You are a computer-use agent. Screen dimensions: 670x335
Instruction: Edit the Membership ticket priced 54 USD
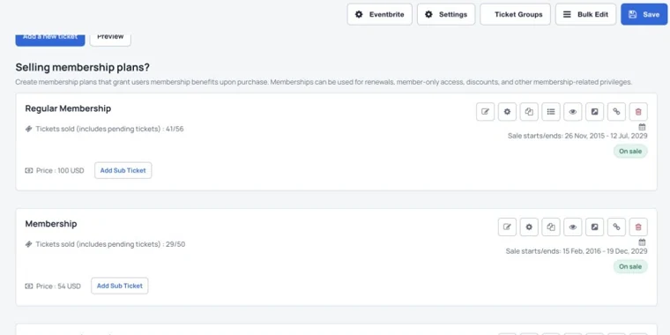point(507,227)
